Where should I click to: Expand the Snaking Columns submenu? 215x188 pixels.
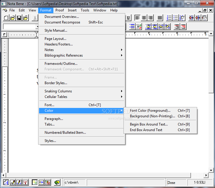click(x=82, y=91)
